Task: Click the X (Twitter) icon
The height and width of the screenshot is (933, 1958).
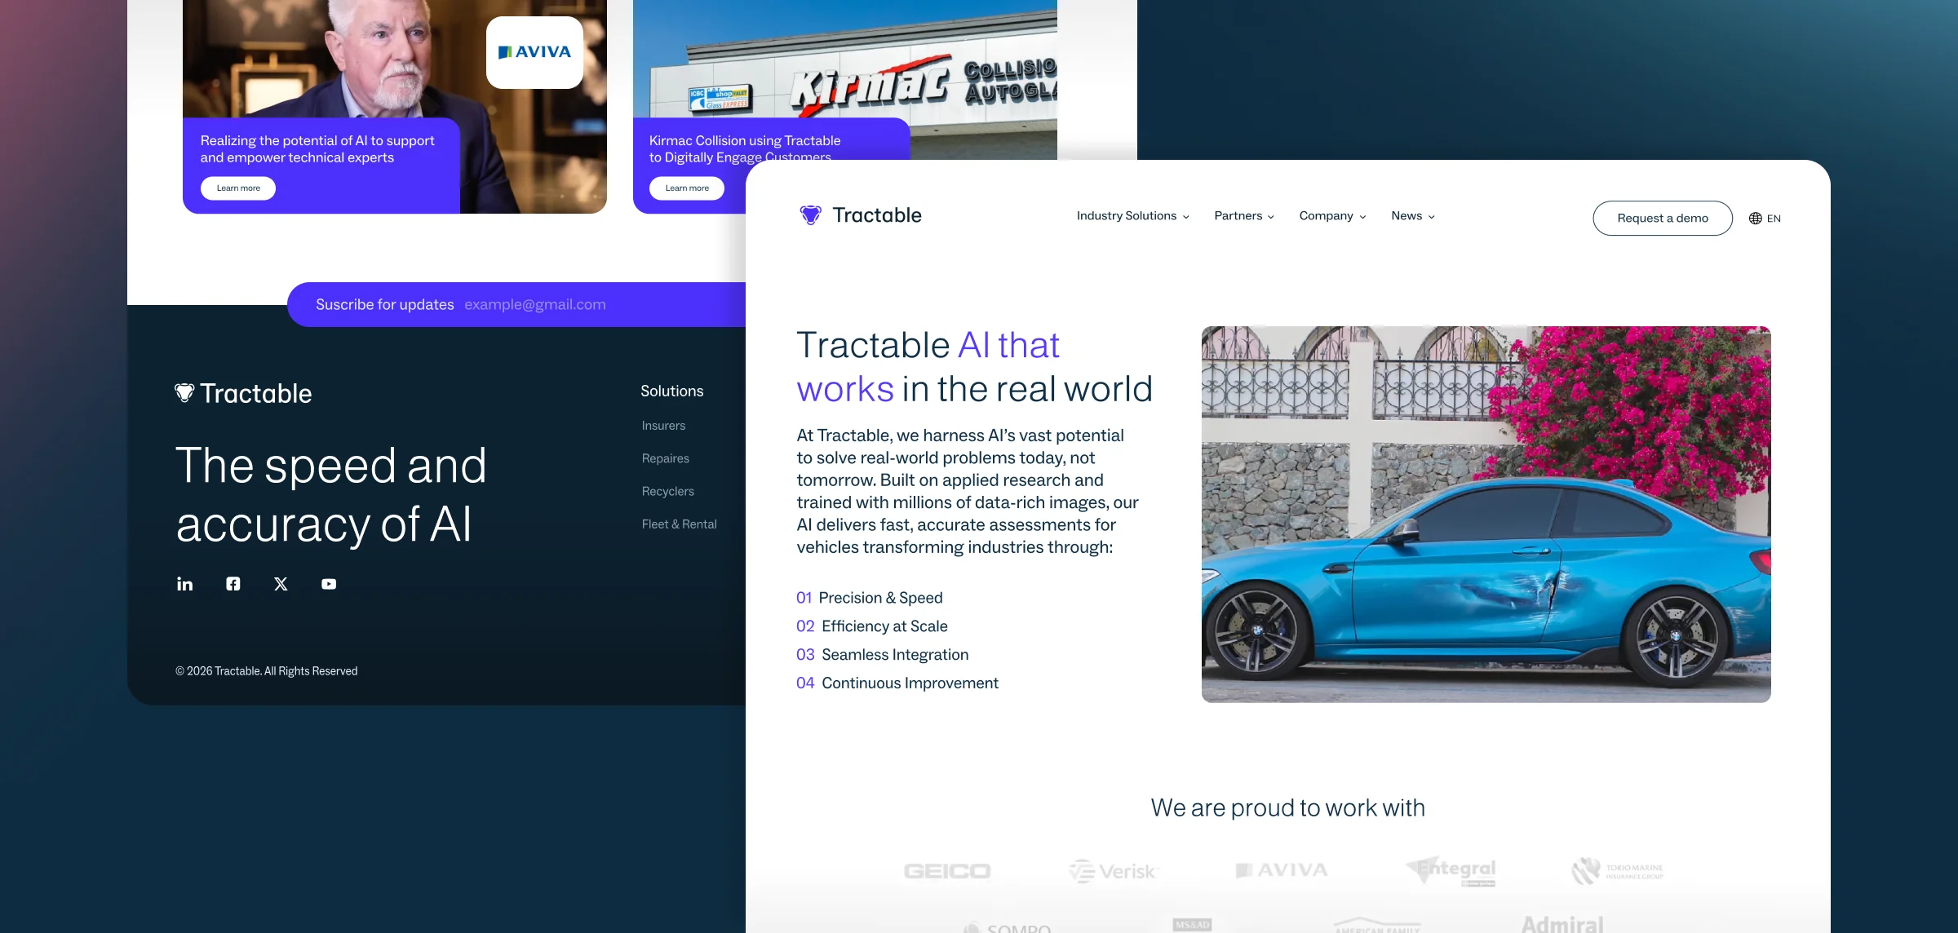Action: (x=281, y=584)
